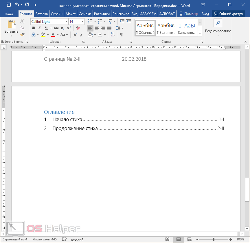This screenshot has height=243, width=250.
Task: Open the Редактирование search group
Action: click(218, 27)
